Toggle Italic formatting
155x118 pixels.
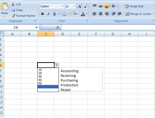click(x=48, y=14)
